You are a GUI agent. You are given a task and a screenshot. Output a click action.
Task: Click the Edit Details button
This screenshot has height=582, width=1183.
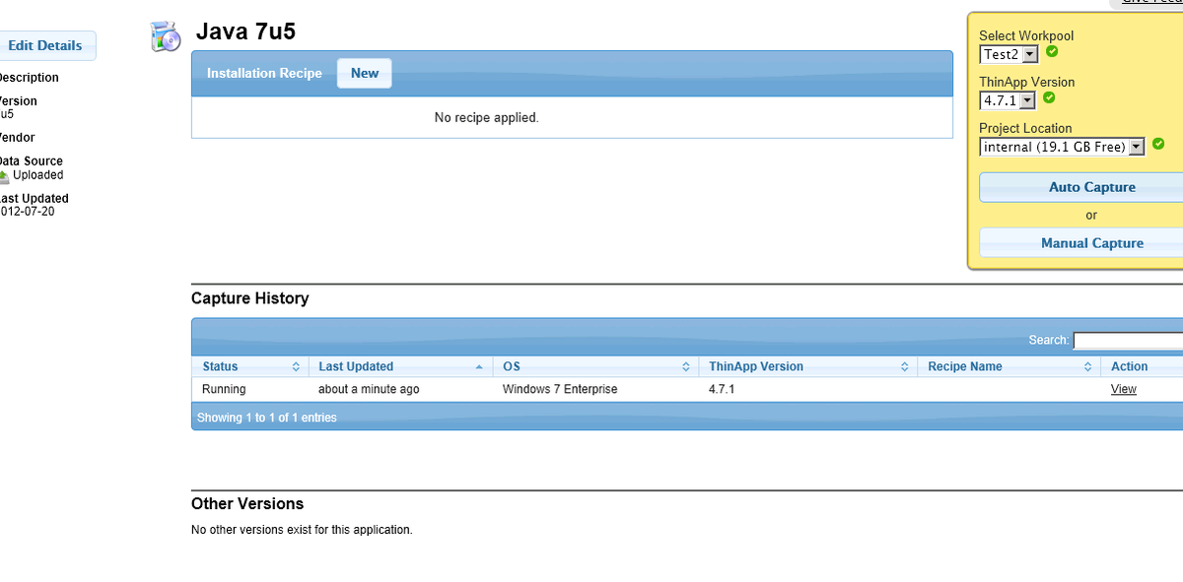click(45, 45)
